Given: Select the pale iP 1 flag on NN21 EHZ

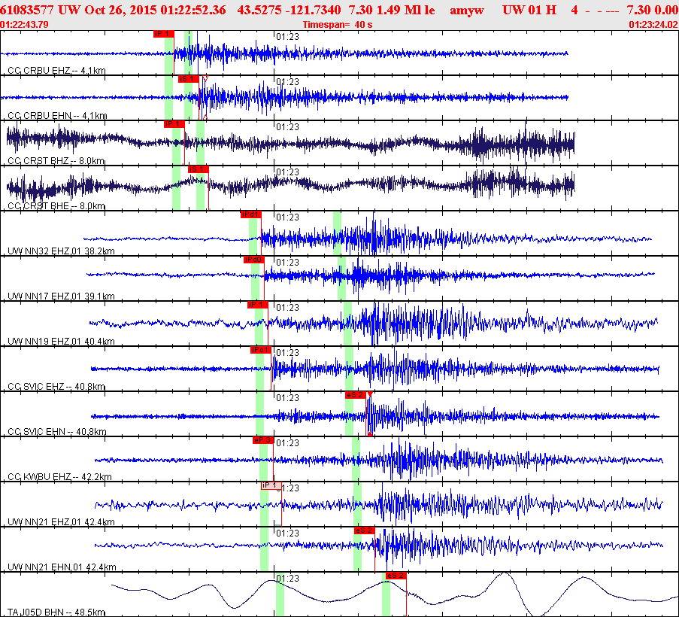Looking at the screenshot, I should tap(271, 485).
